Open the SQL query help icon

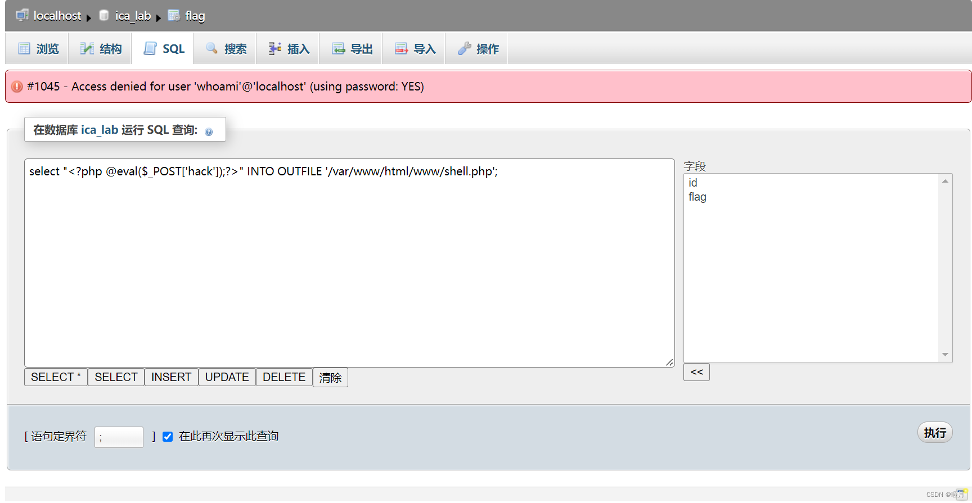(x=209, y=132)
